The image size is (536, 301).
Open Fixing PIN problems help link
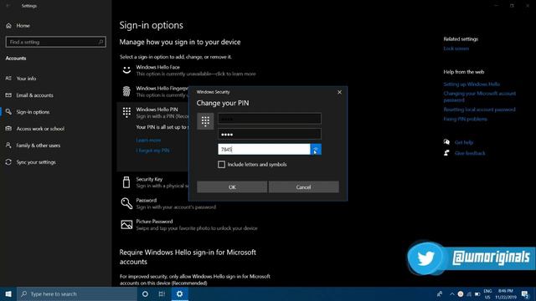click(465, 119)
